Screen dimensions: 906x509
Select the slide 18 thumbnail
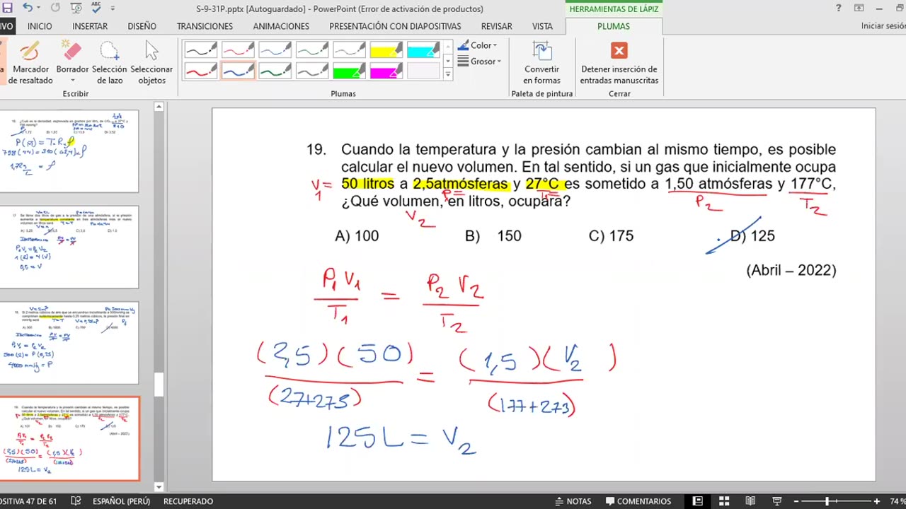pos(69,342)
